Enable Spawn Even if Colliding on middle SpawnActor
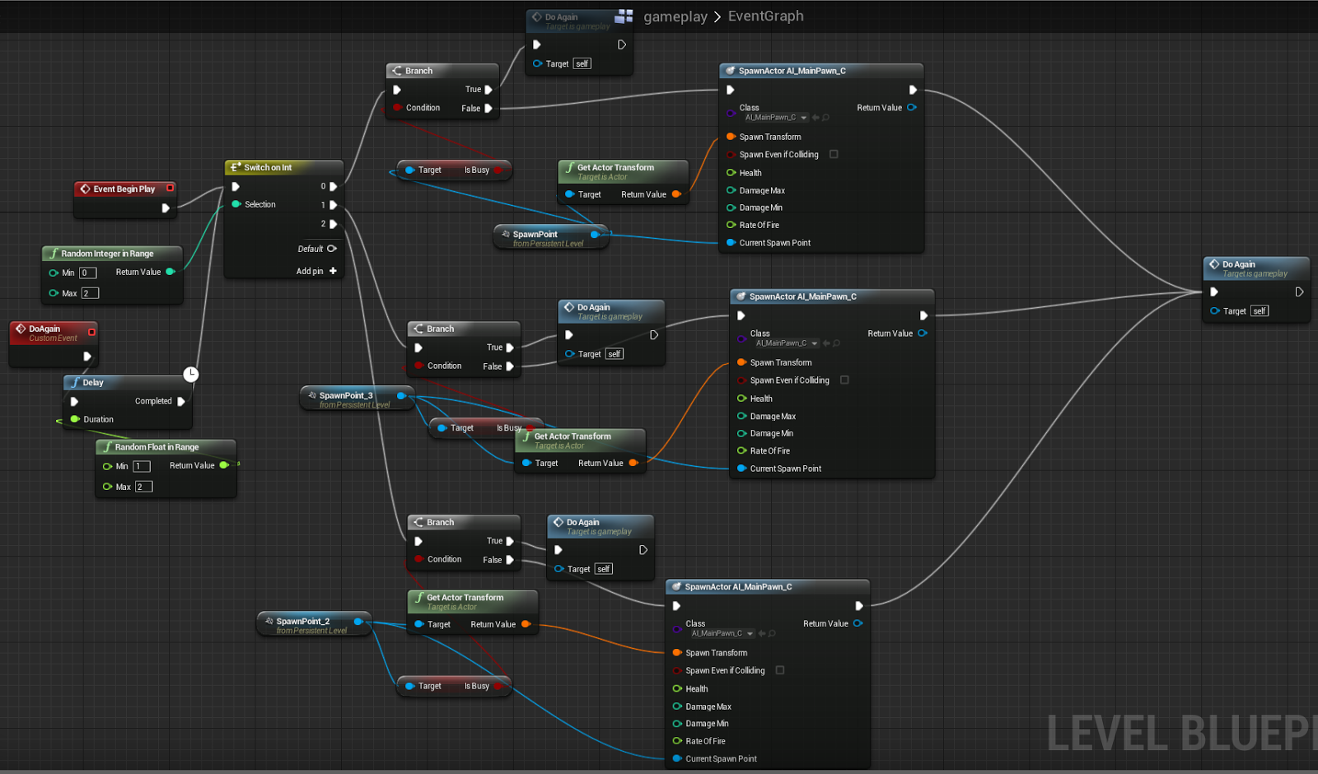The height and width of the screenshot is (774, 1318). [x=844, y=380]
